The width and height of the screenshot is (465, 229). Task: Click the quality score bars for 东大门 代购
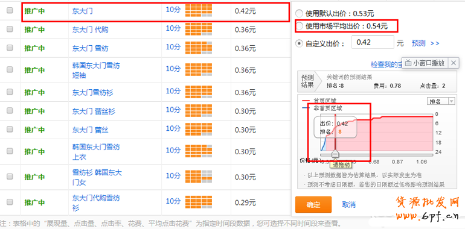(199, 30)
